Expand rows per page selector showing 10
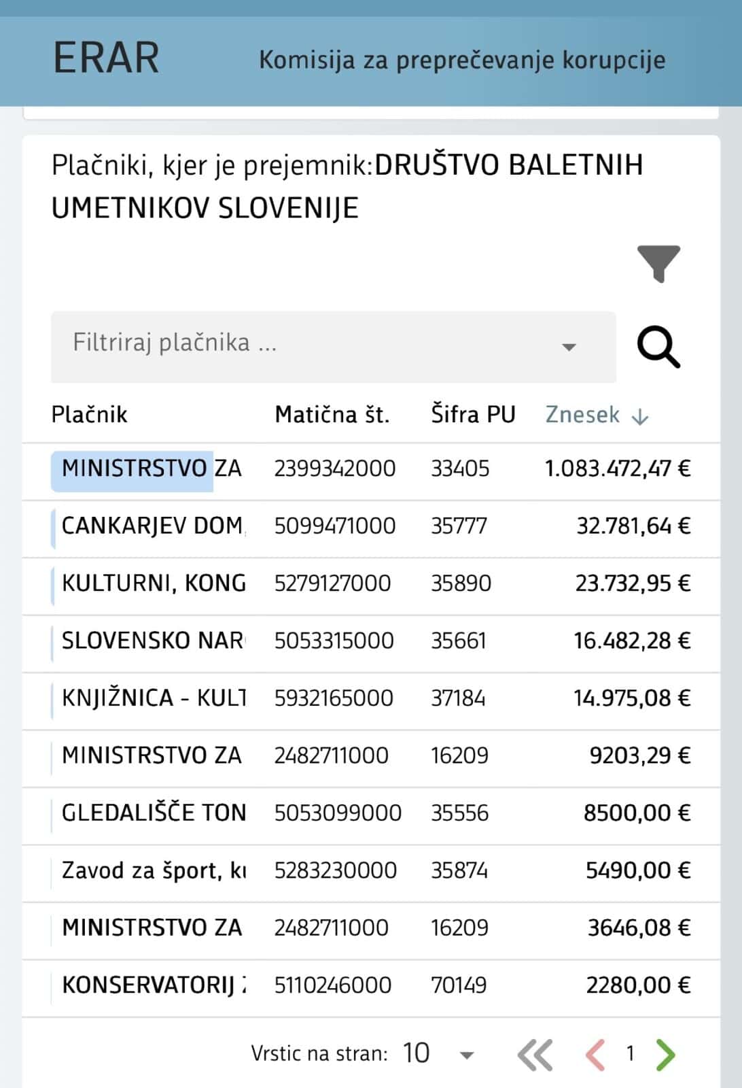742x1088 pixels. (439, 1053)
